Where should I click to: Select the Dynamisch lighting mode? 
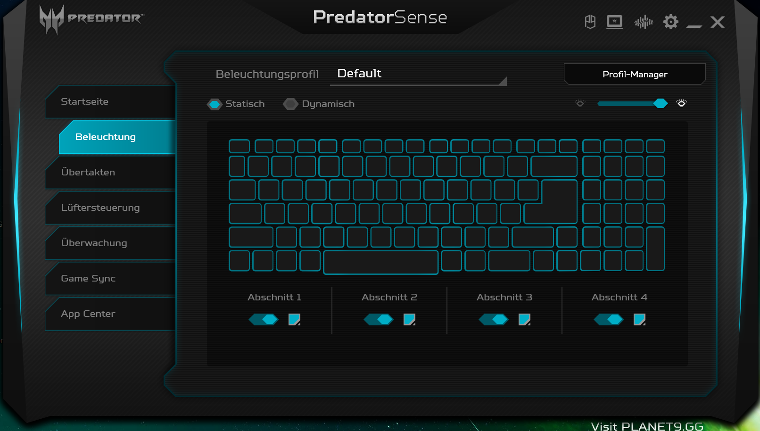click(319, 104)
